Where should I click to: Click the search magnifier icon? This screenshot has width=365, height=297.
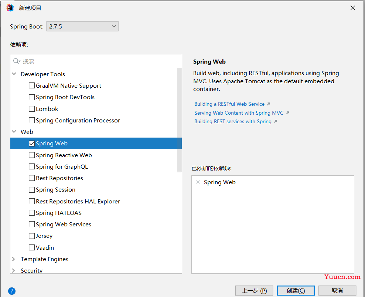point(17,61)
